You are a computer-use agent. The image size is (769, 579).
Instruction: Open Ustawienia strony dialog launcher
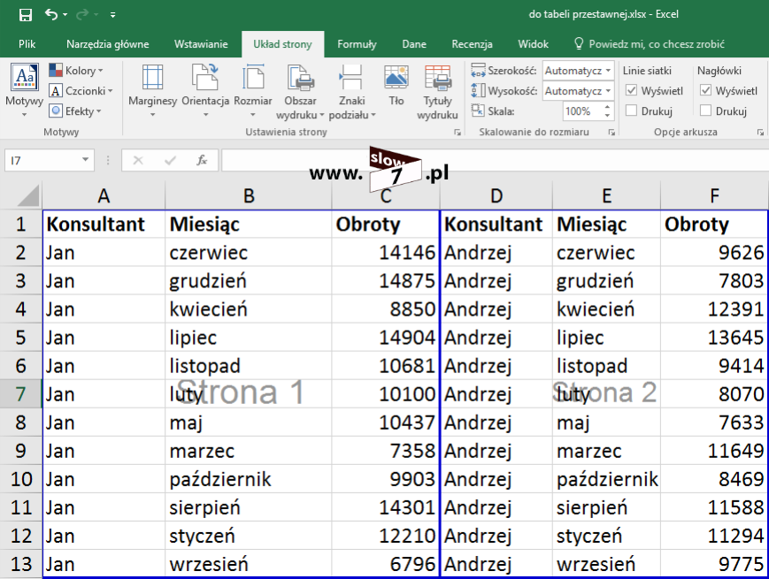click(458, 133)
